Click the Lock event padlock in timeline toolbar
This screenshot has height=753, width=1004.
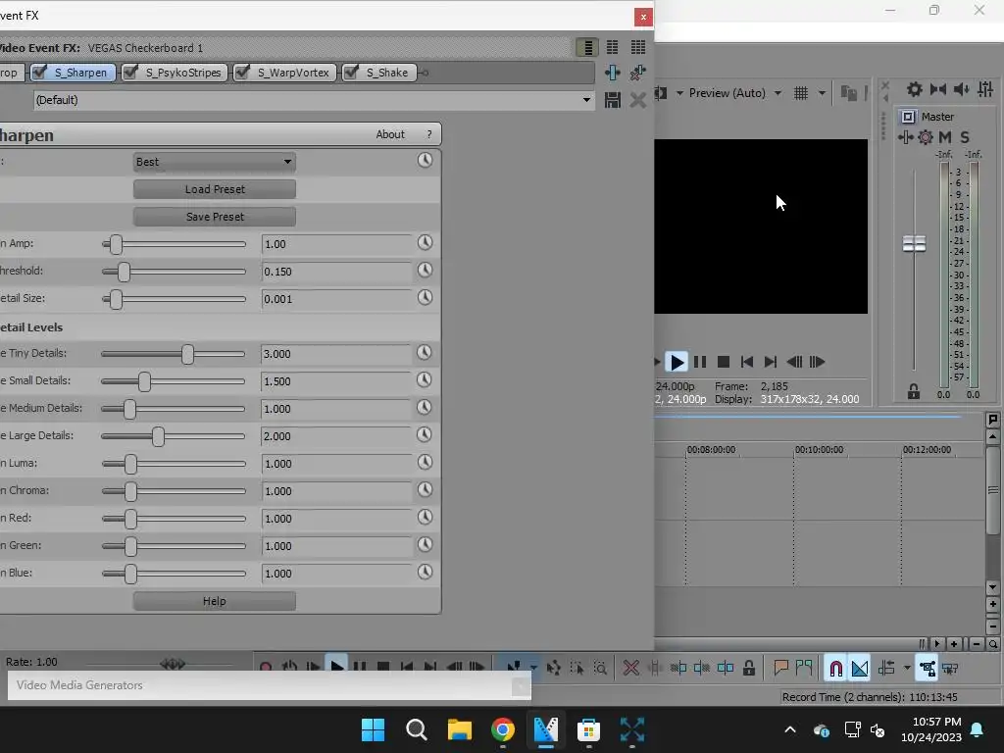point(748,669)
